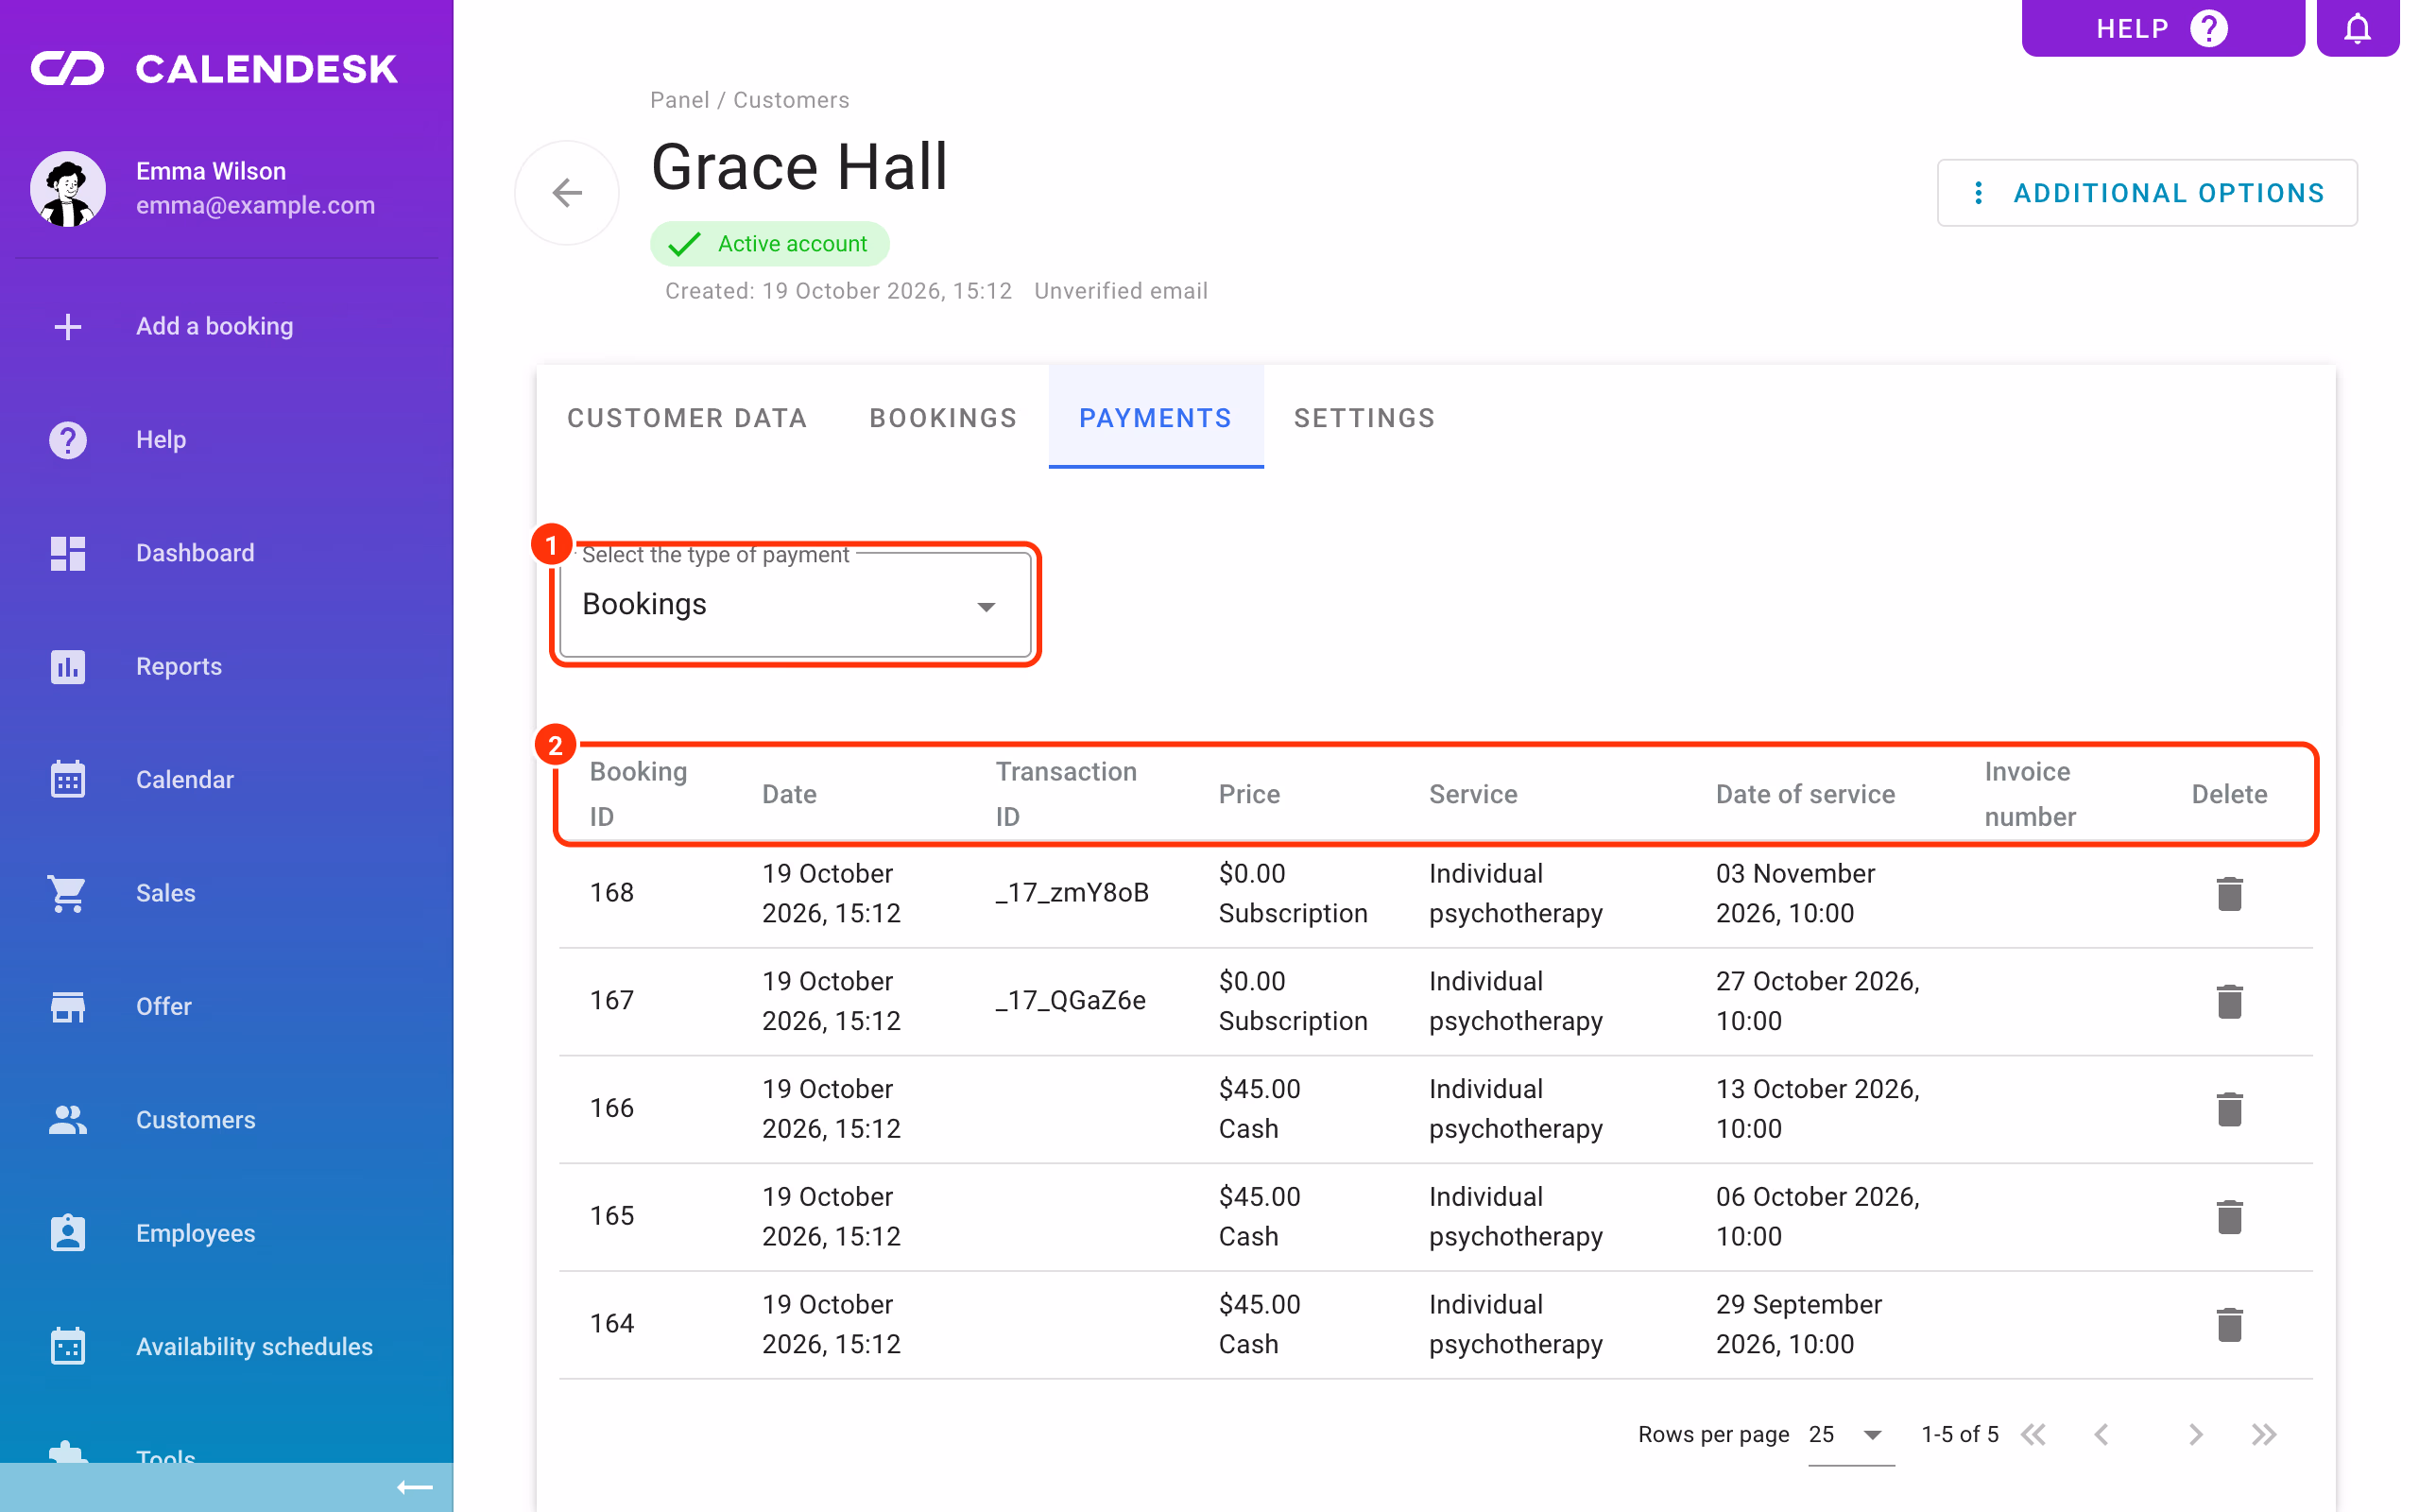
Task: Follow the Panel breadcrumb link
Action: click(679, 100)
